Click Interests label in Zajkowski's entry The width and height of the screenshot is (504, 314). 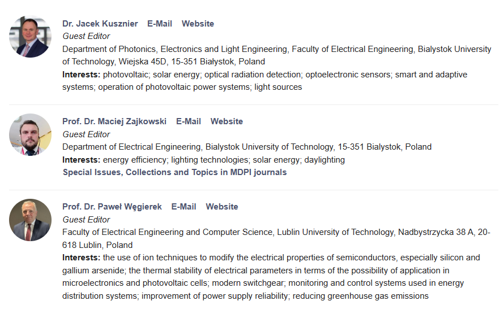pos(81,160)
